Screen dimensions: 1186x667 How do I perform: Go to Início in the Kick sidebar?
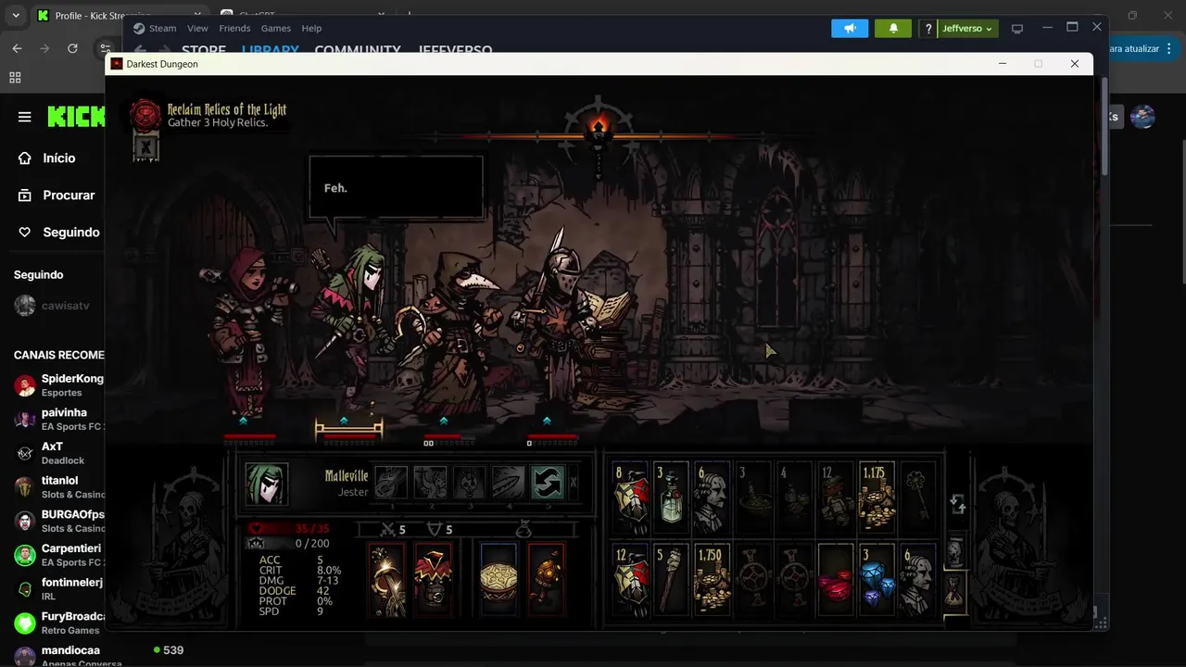tap(58, 158)
